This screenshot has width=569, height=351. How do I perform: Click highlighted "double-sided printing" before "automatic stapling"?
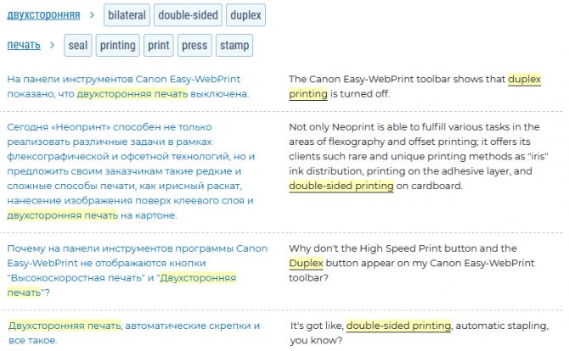click(x=398, y=326)
